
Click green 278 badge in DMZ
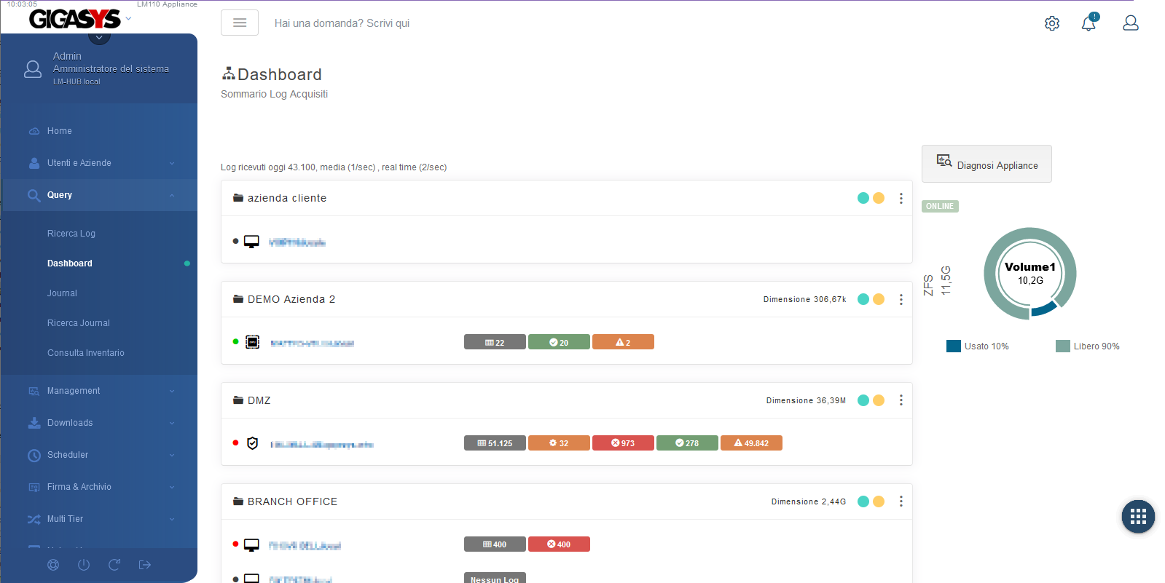pos(687,443)
